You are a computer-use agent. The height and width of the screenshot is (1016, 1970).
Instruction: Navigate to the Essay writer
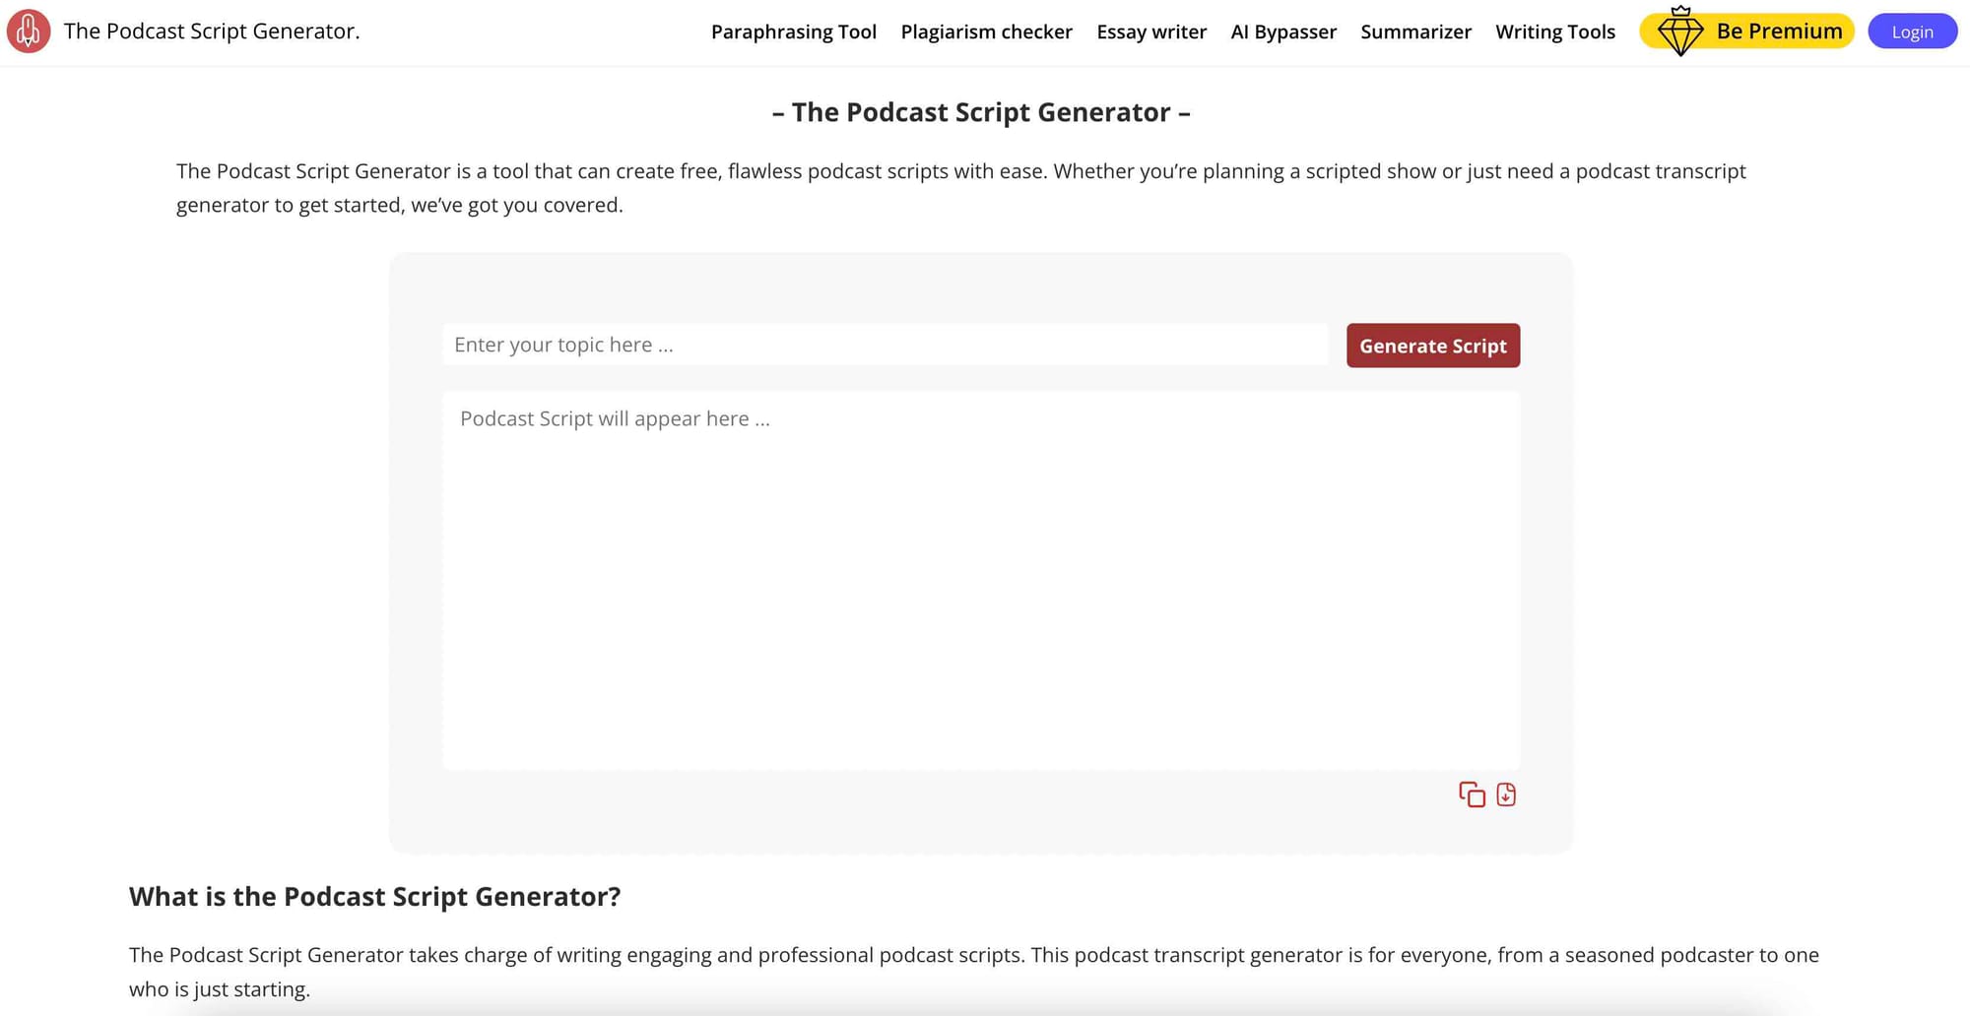point(1150,32)
